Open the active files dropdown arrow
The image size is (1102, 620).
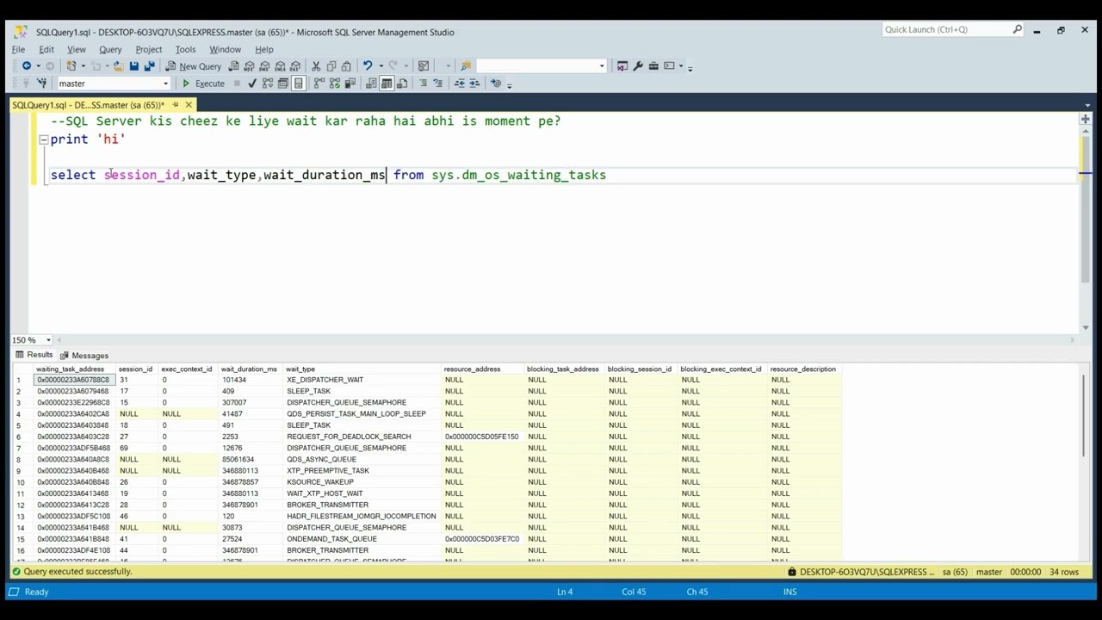[1087, 105]
